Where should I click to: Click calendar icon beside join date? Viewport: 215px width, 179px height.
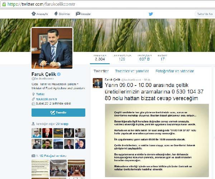(x=33, y=103)
